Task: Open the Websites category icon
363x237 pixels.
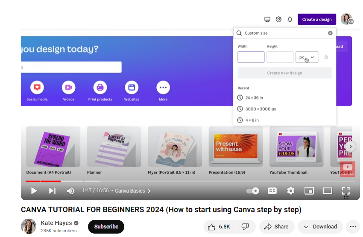Action: [132, 88]
